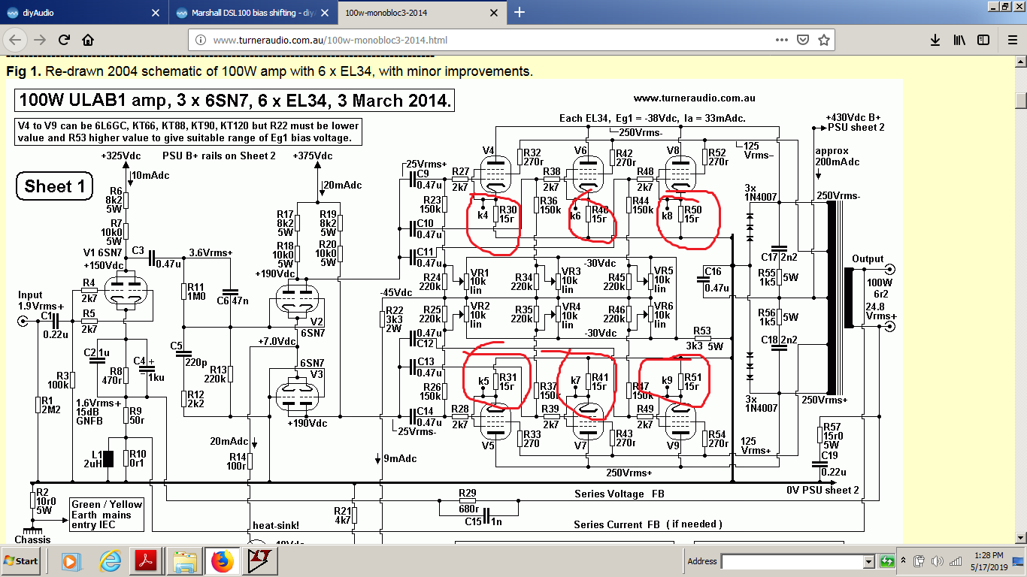Click the 'heat-sink!' label
This screenshot has width=1027, height=577.
(x=276, y=525)
